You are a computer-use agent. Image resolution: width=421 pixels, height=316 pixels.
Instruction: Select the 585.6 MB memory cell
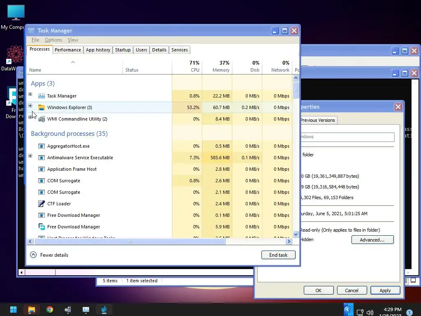click(x=217, y=158)
